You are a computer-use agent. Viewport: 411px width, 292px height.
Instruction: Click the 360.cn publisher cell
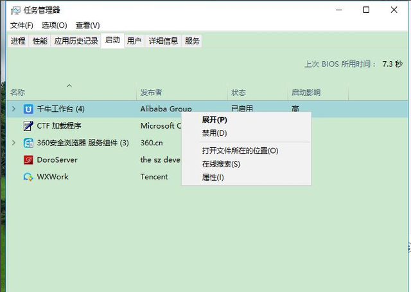[x=152, y=143]
